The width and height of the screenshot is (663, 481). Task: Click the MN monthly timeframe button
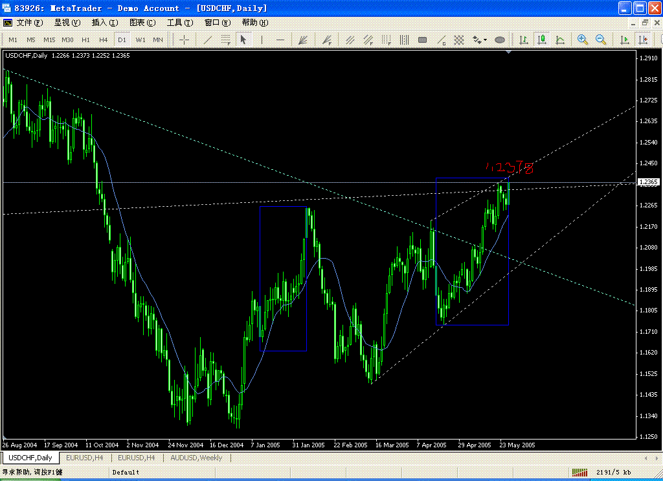(x=157, y=40)
